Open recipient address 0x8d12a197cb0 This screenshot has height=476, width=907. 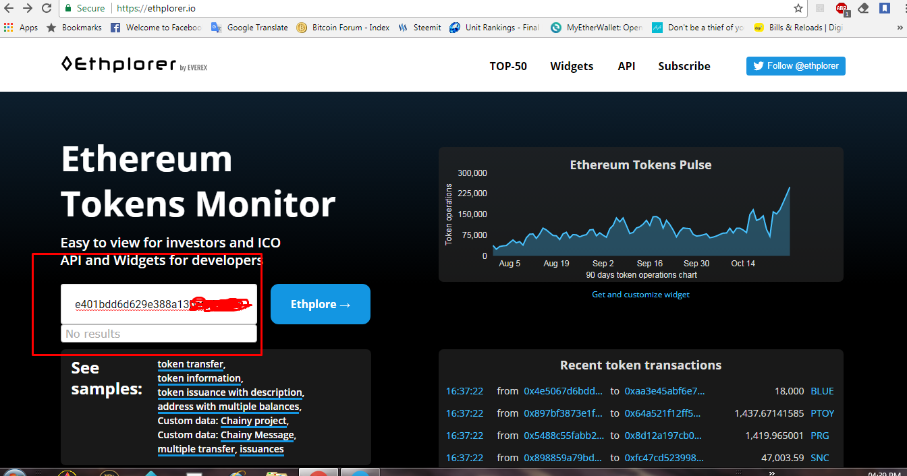[662, 436]
